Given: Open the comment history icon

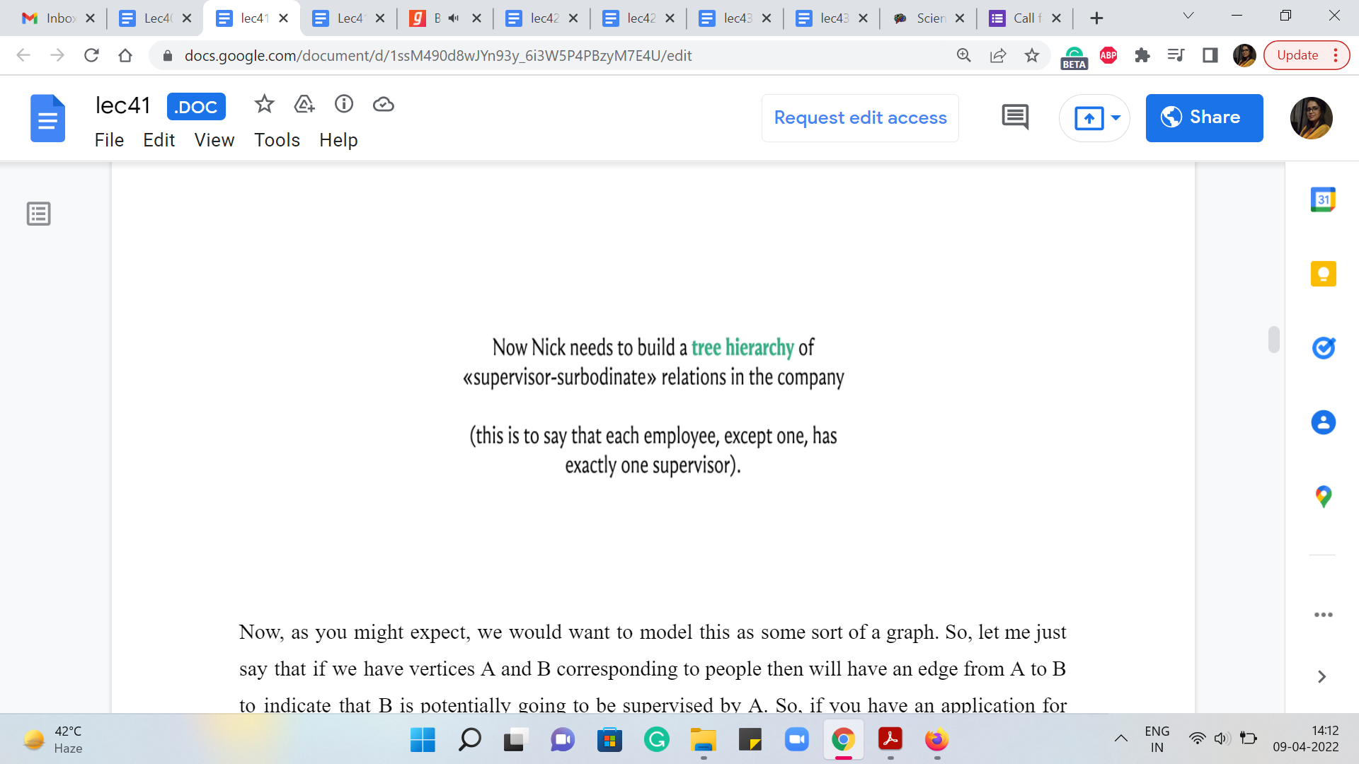Looking at the screenshot, I should [x=1015, y=117].
